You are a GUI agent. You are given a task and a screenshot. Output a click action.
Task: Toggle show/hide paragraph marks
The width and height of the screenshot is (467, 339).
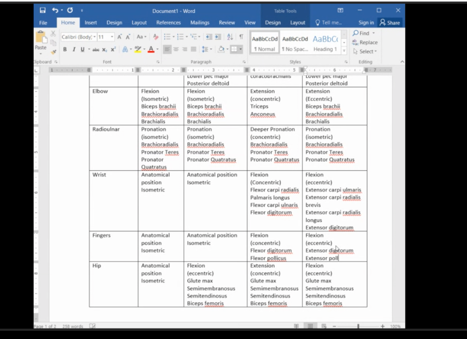point(241,37)
